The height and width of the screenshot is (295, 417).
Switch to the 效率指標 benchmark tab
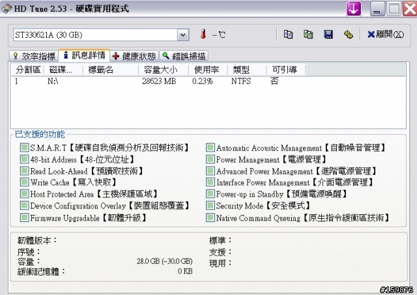34,56
